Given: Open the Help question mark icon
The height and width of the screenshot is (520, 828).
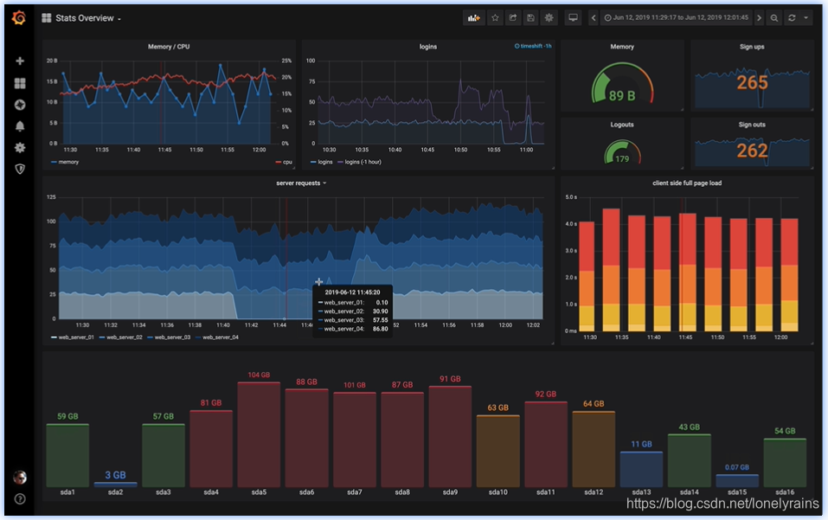Looking at the screenshot, I should point(20,499).
